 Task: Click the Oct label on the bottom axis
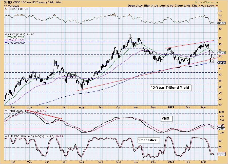click(x=119, y=162)
